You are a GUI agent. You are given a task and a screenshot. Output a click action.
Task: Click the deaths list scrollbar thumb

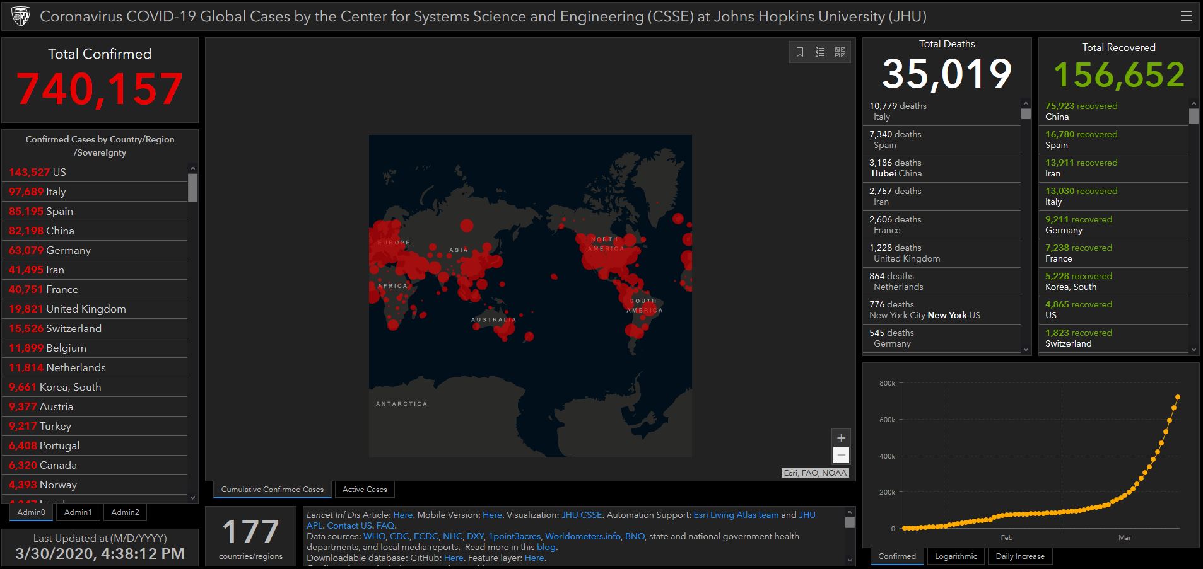click(x=1026, y=114)
